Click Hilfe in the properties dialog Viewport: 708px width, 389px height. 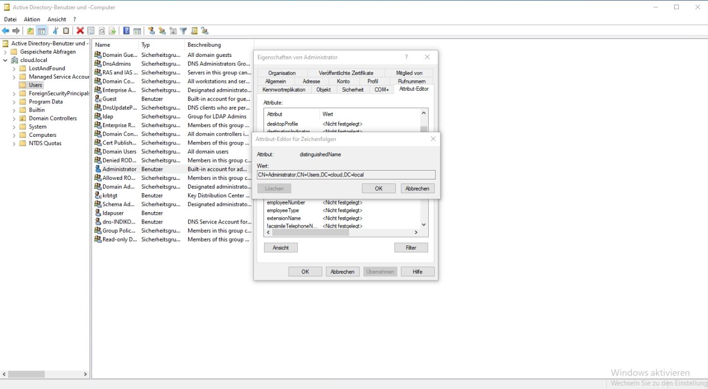[x=417, y=272]
